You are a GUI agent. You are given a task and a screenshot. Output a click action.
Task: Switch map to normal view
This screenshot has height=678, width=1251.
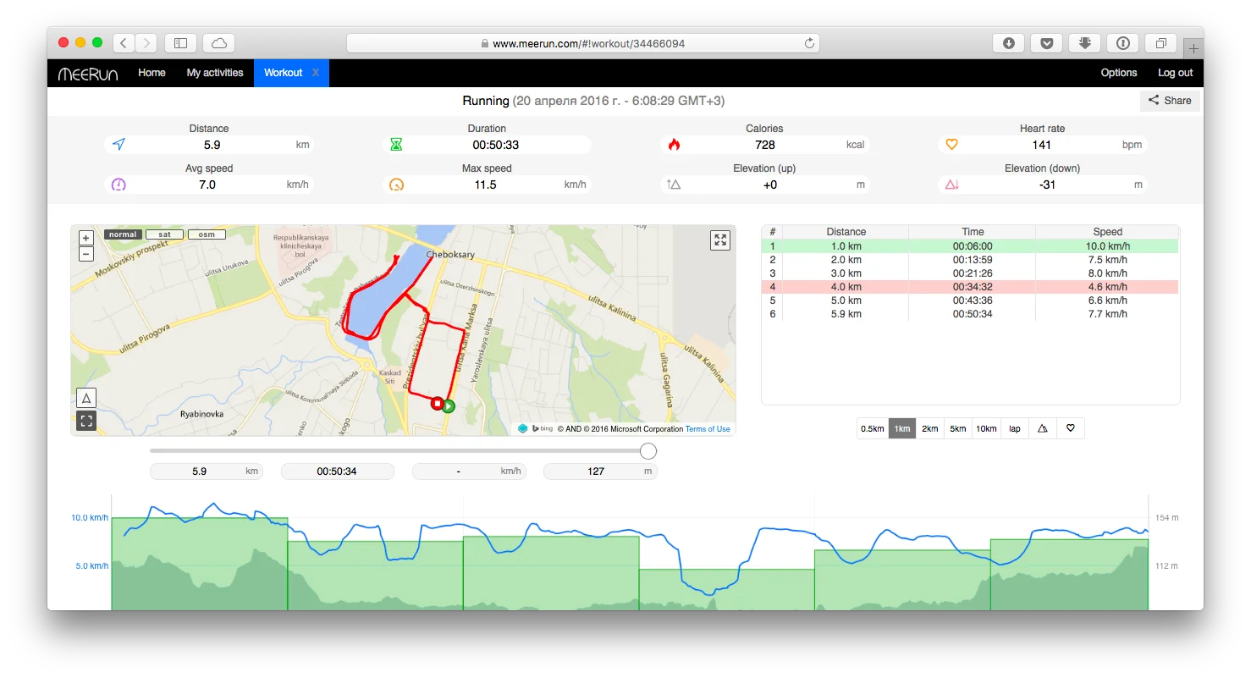click(x=123, y=234)
